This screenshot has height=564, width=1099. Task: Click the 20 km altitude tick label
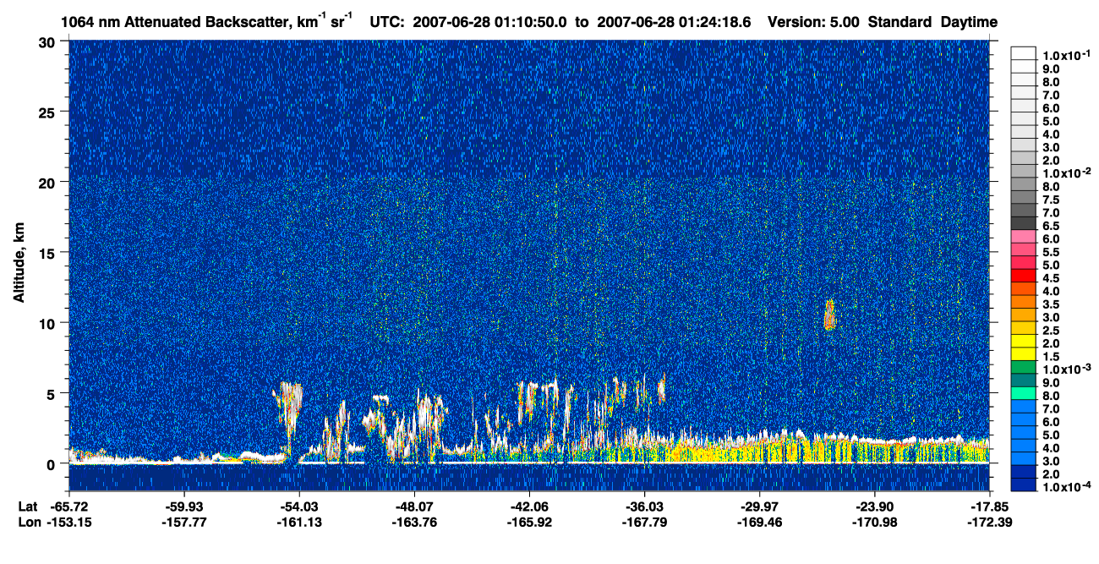48,182
